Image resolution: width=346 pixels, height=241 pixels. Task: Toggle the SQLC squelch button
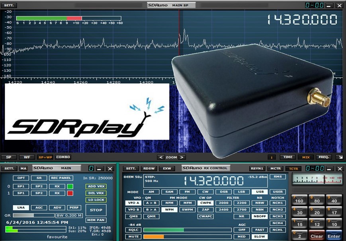click(x=133, y=230)
